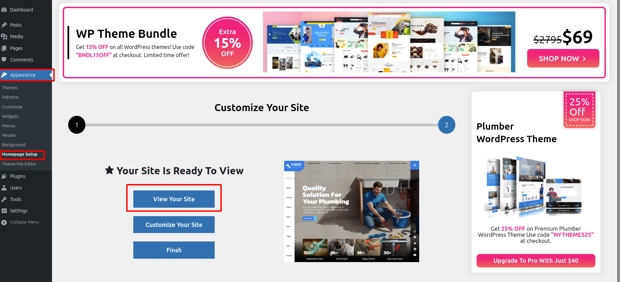
Task: Open the Menus submenu item
Action: click(8, 126)
